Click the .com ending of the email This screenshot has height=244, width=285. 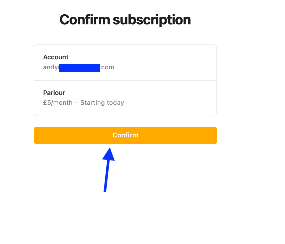107,67
